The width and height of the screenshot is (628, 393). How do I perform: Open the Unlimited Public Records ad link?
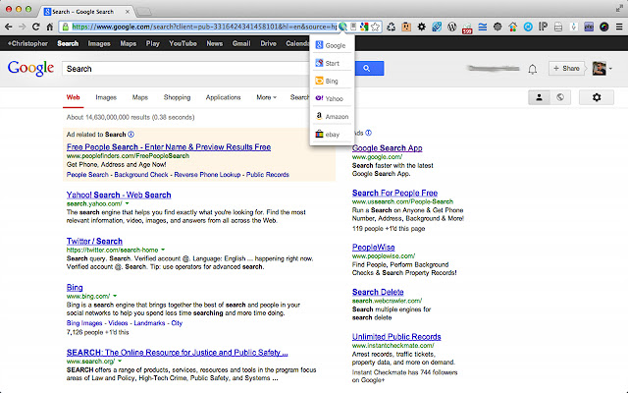pos(396,336)
